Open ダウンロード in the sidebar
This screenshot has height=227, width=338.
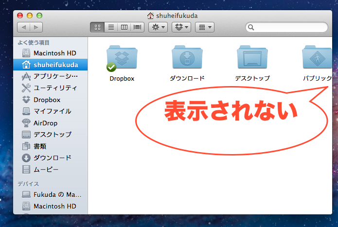[51, 158]
